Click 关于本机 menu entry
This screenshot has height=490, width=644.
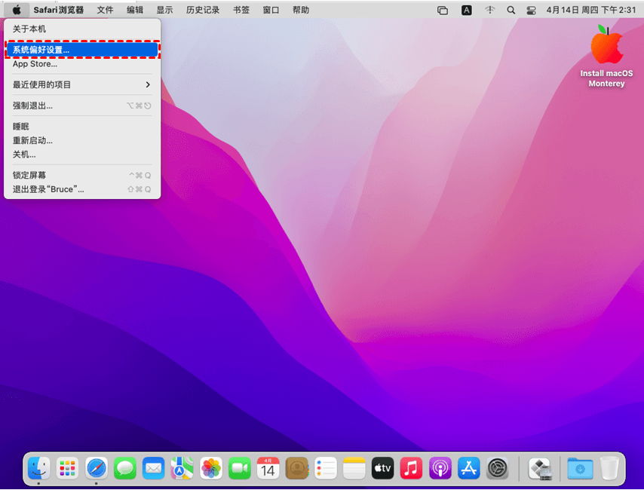81,29
